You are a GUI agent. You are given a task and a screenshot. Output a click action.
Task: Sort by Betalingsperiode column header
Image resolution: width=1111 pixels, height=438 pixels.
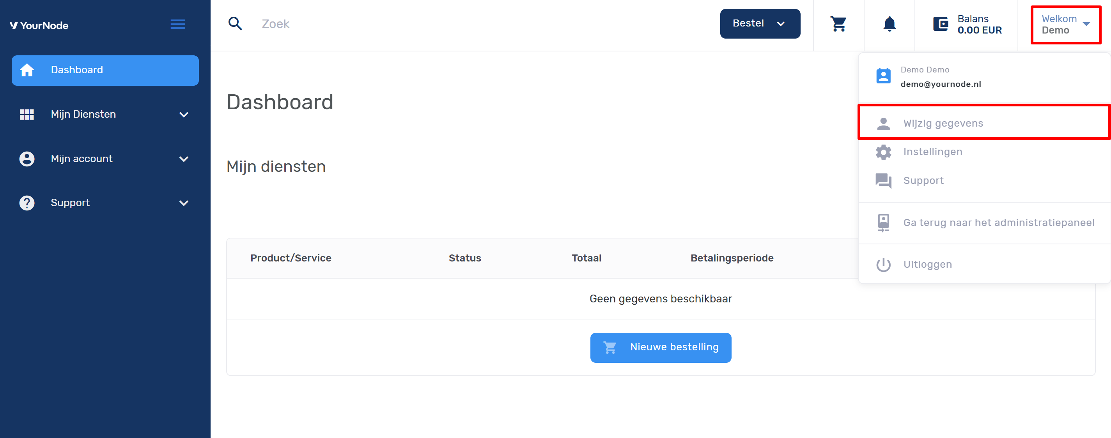pyautogui.click(x=732, y=258)
